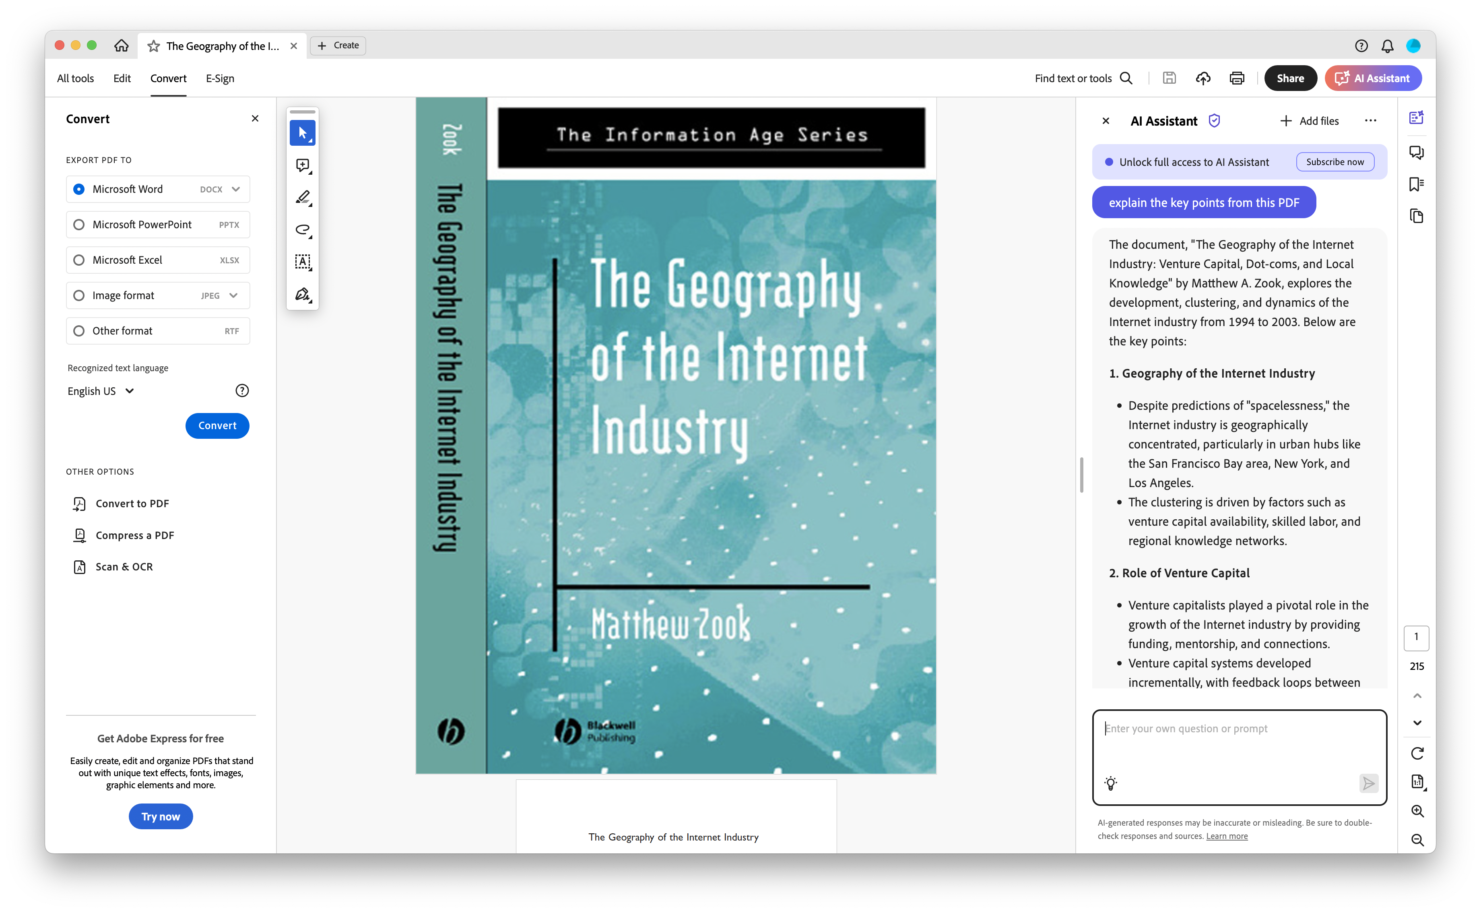
Task: Zoom out of the document
Action: pyautogui.click(x=1417, y=840)
